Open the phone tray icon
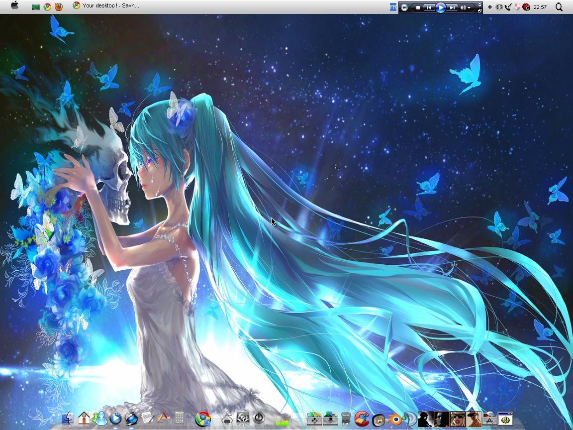This screenshot has width=573, height=430. [x=508, y=7]
